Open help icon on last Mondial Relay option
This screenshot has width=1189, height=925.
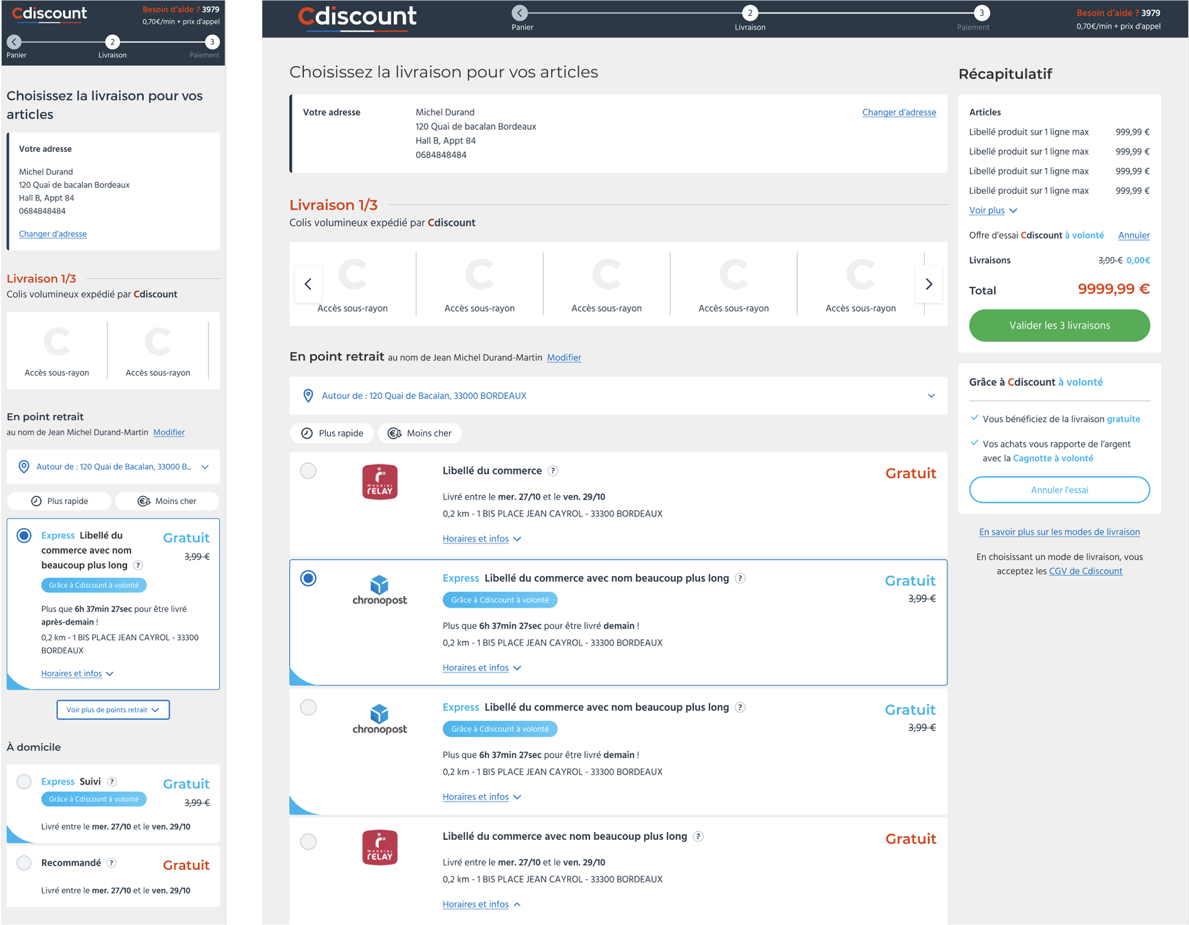tap(698, 837)
